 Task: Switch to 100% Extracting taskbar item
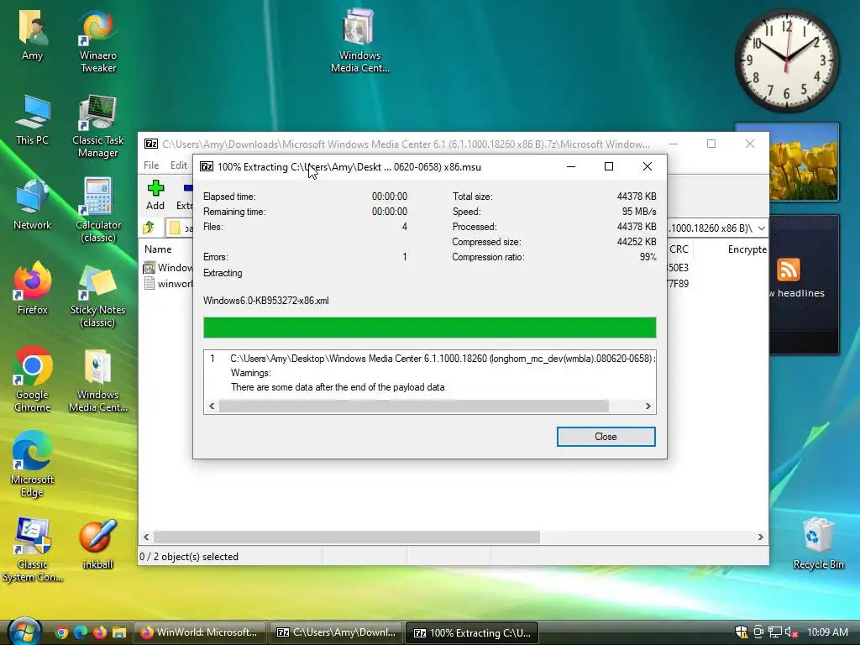point(472,632)
